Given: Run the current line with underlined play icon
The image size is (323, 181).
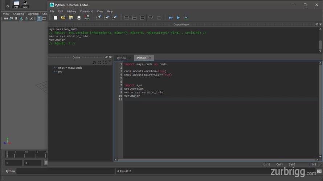Looking at the screenshot, I should [186, 18].
